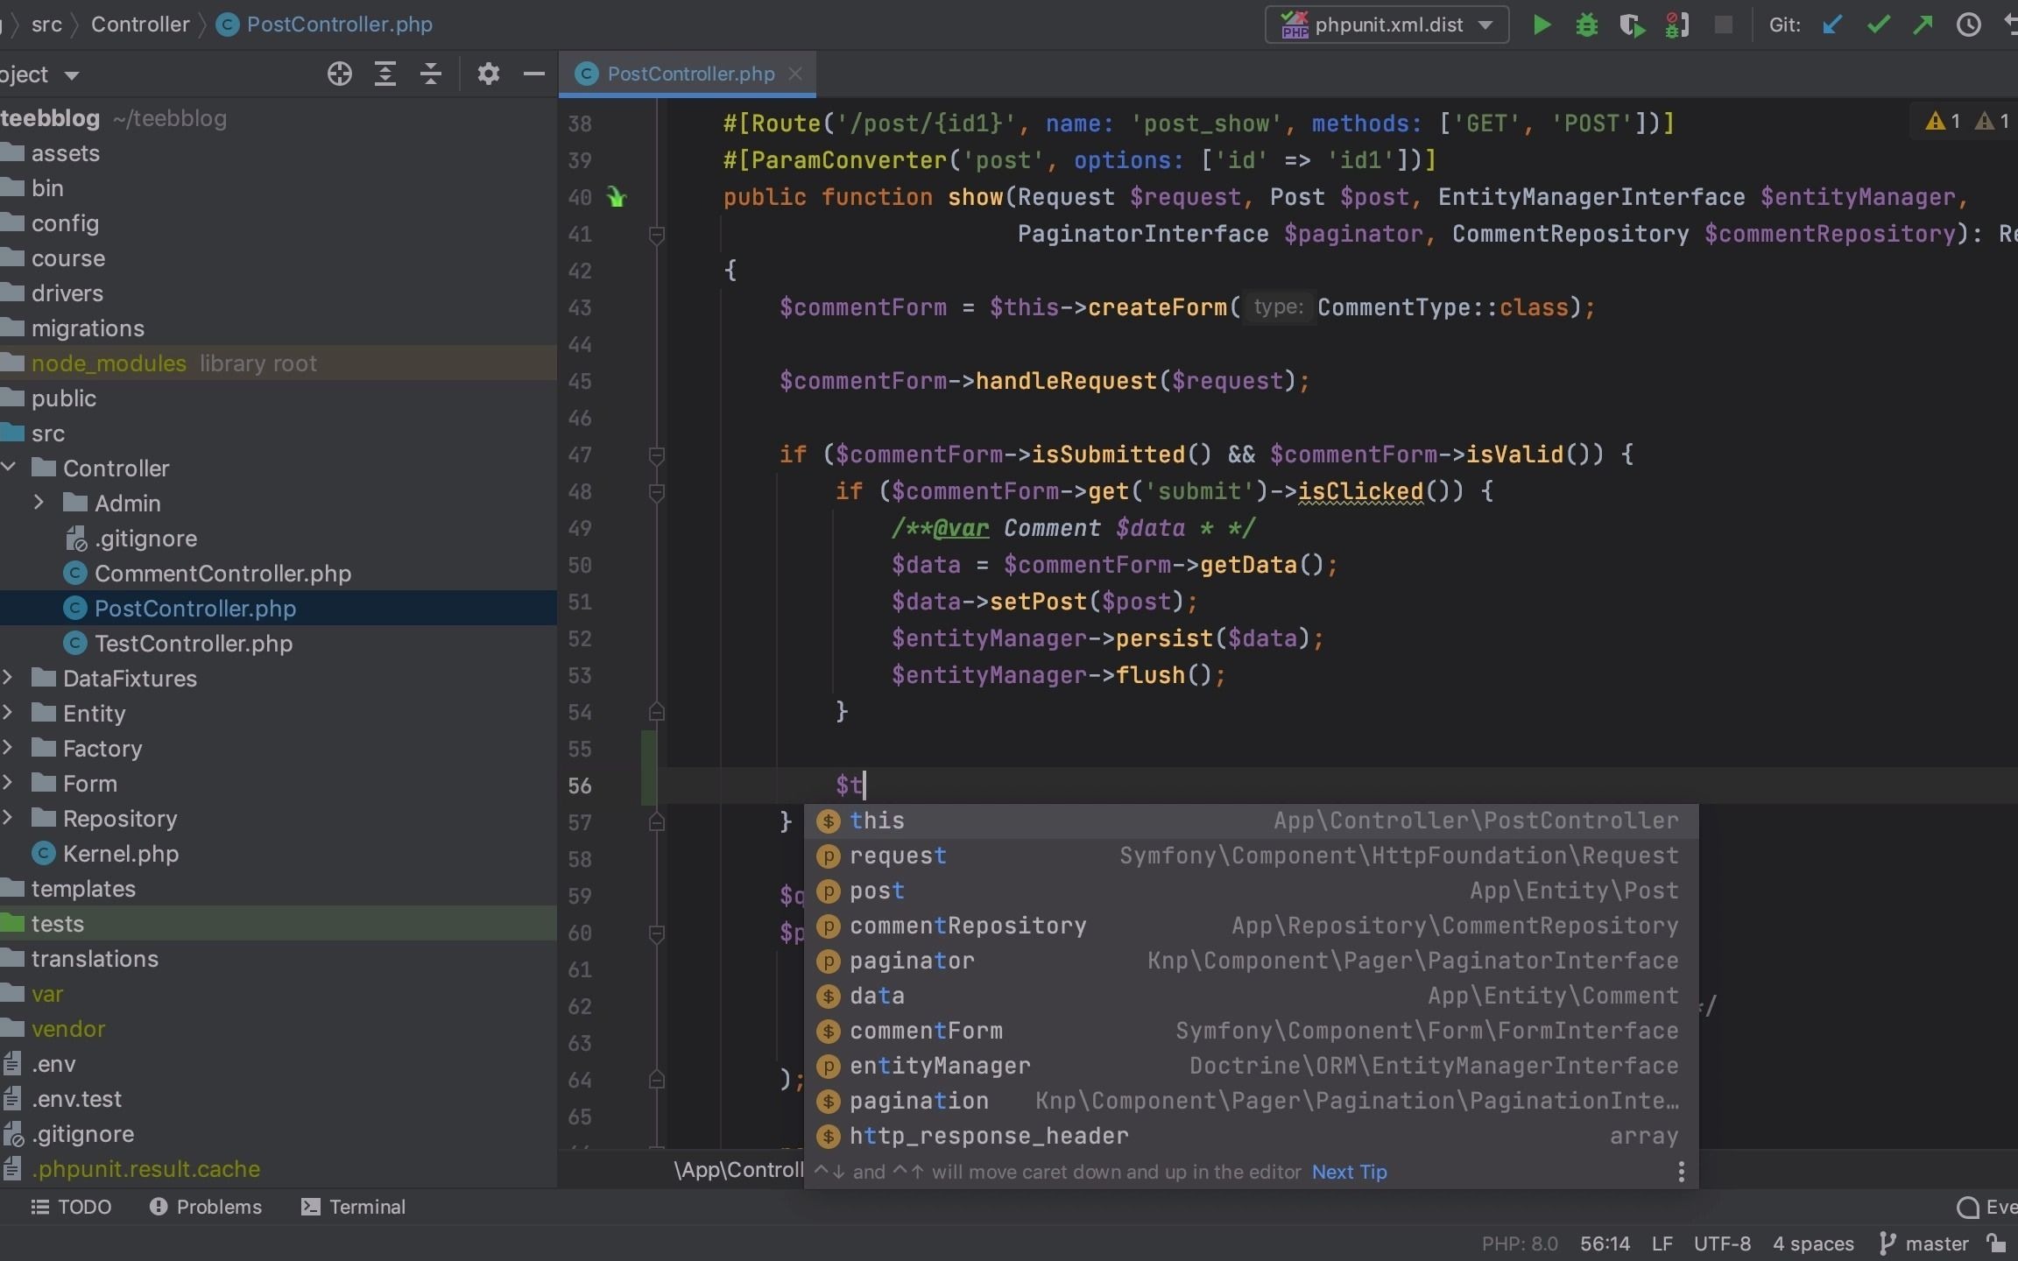Locate opened file using the crosshair icon
Screen dimensions: 2018x1261
(x=338, y=74)
